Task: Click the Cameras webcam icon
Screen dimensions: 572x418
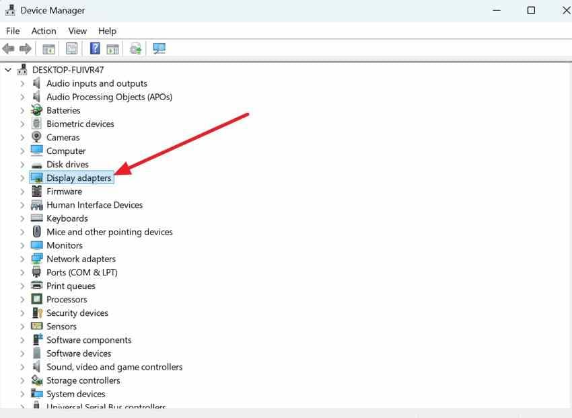Action: [x=36, y=137]
